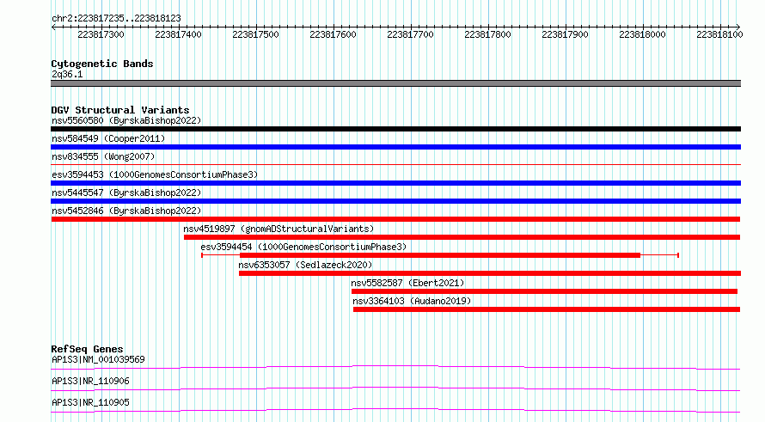The image size is (765, 422).
Task: Click ruler position 223817300
Action: (x=101, y=34)
